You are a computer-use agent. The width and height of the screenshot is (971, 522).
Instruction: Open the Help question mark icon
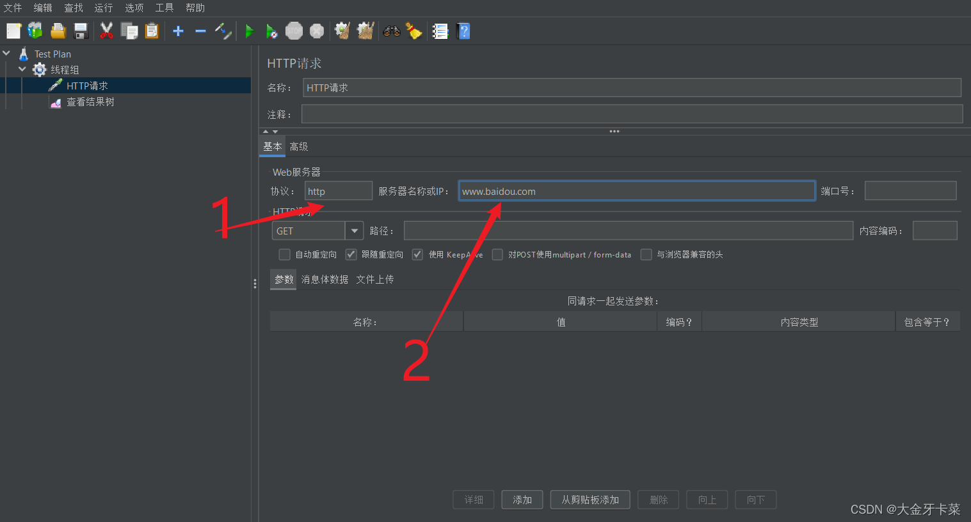(463, 31)
